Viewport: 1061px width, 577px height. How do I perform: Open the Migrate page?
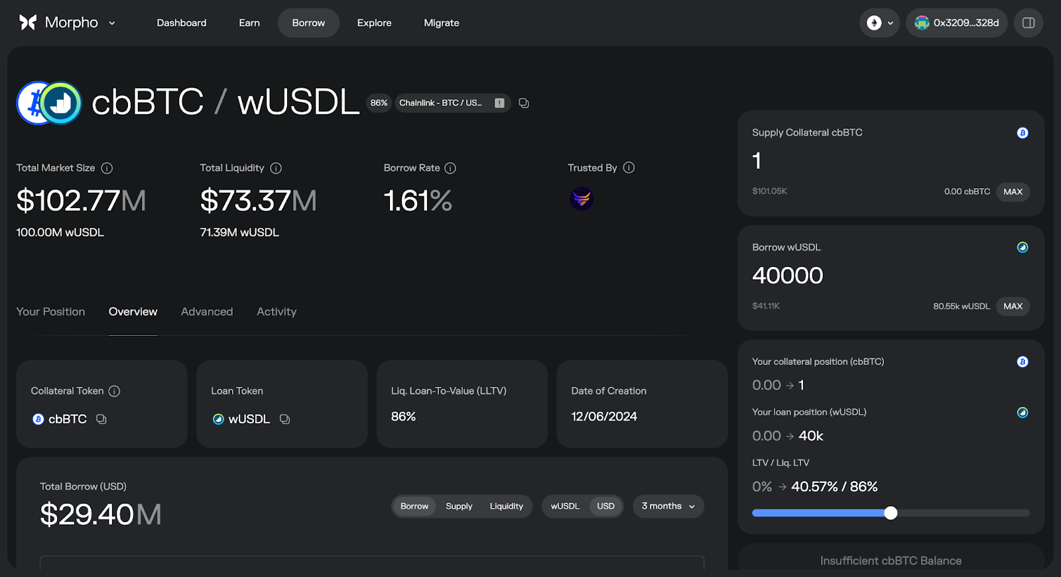[x=442, y=23]
